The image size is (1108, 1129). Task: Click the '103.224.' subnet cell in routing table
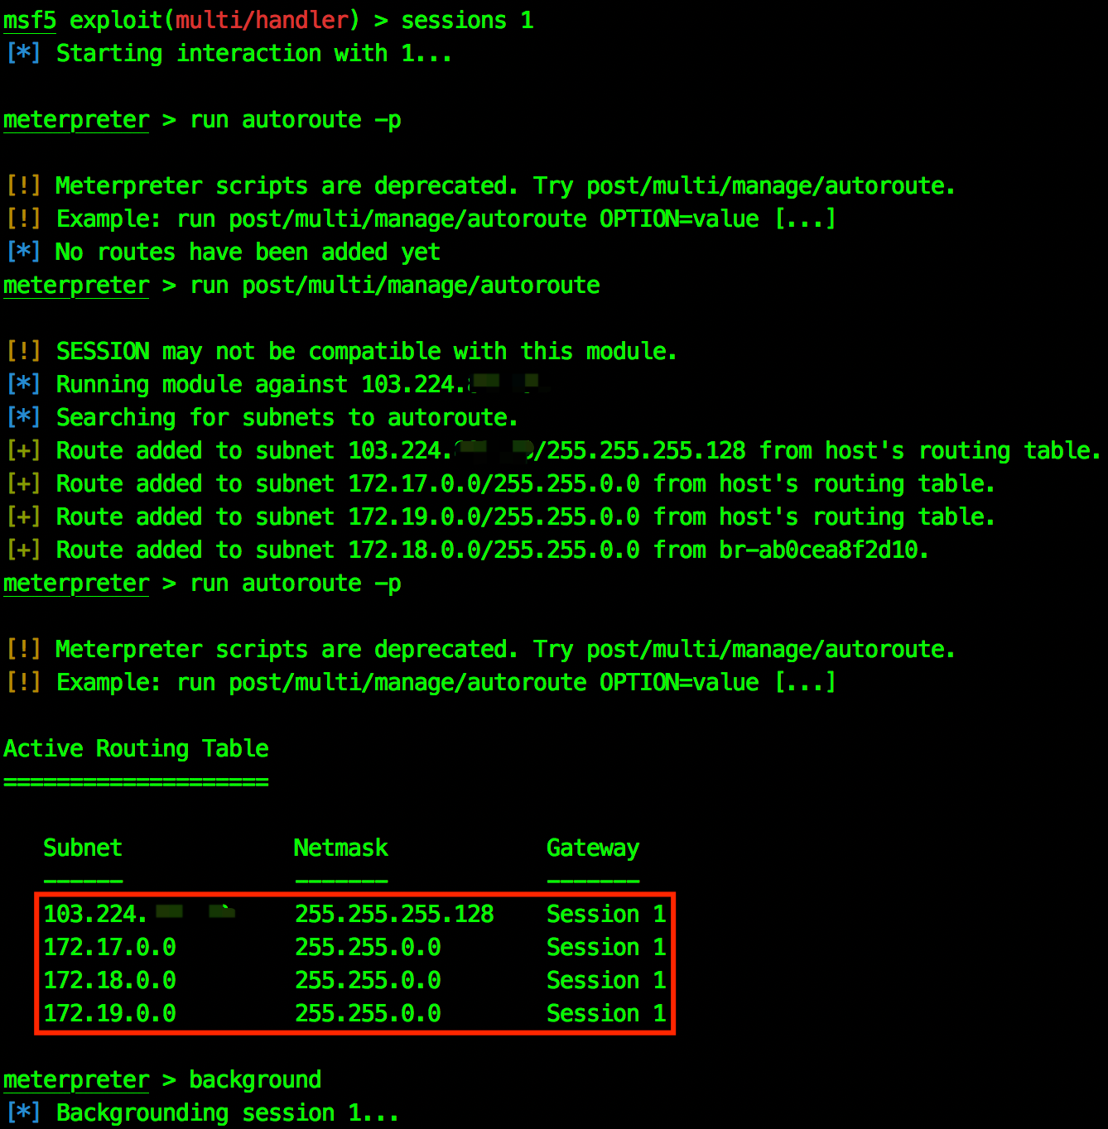click(x=139, y=914)
